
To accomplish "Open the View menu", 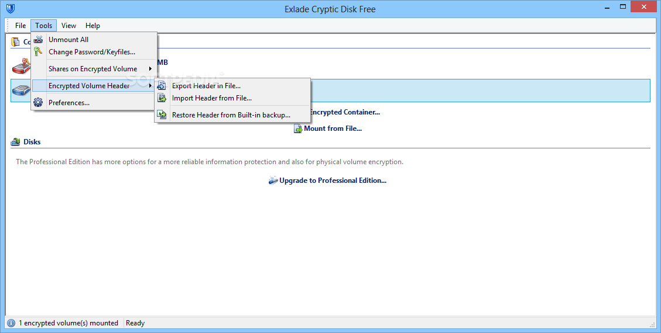I will pos(69,26).
